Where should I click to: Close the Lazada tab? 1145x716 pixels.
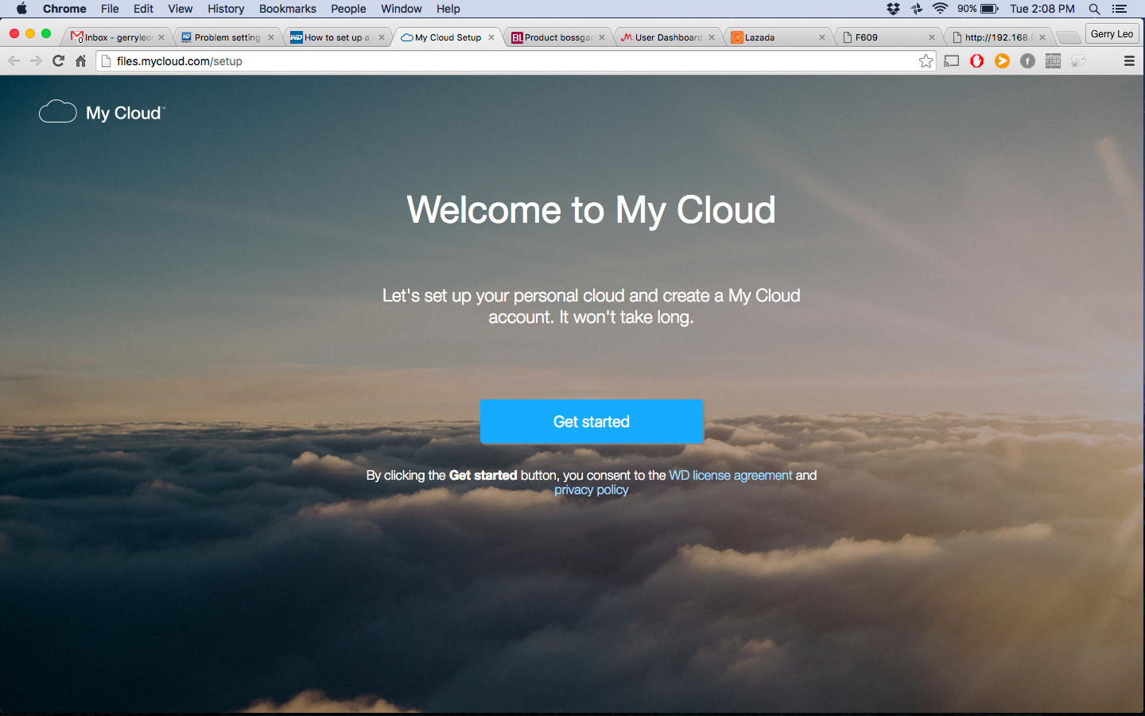point(822,37)
